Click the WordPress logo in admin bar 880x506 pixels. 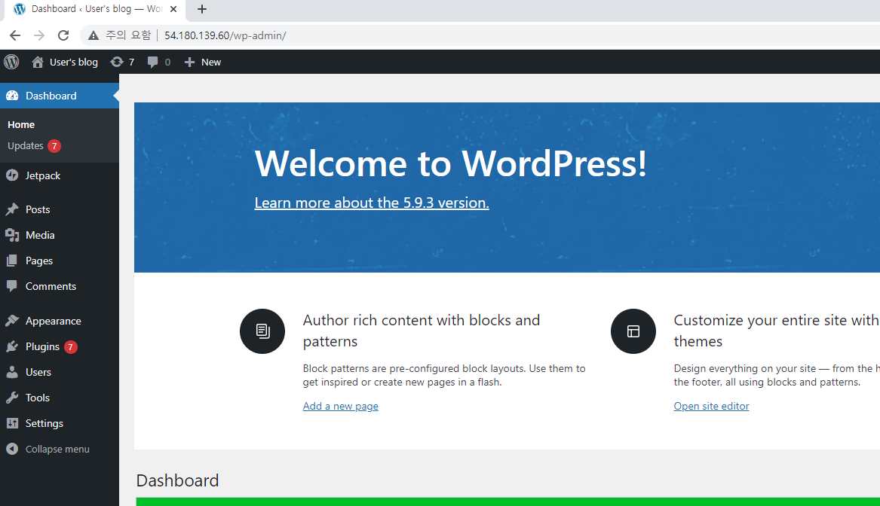coord(11,62)
